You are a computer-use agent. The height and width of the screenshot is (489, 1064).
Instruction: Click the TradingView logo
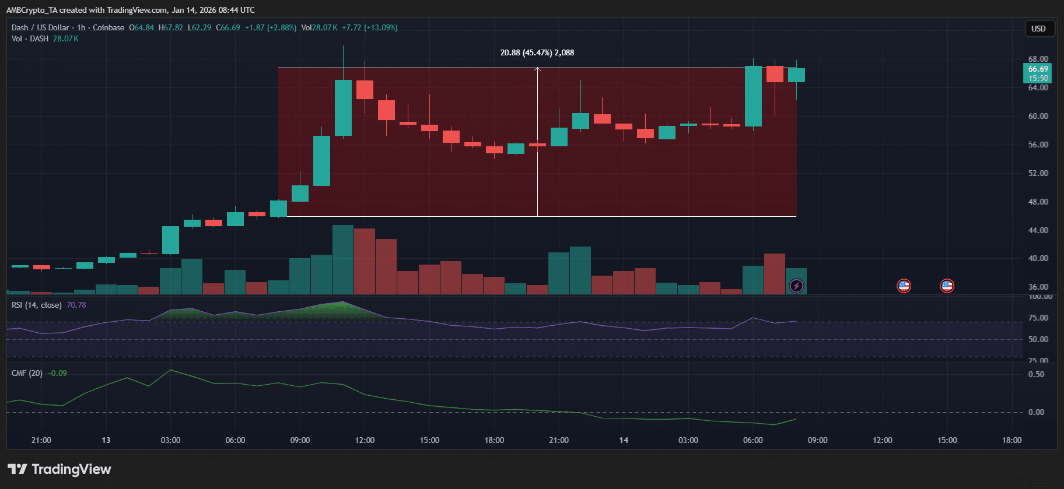coord(60,469)
